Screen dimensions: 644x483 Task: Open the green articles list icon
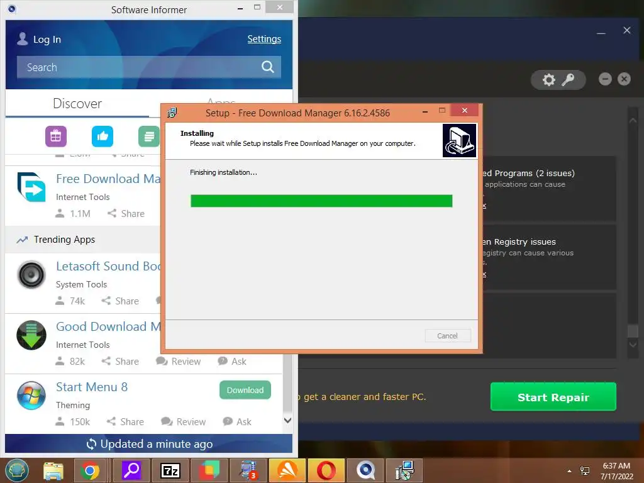tap(149, 136)
